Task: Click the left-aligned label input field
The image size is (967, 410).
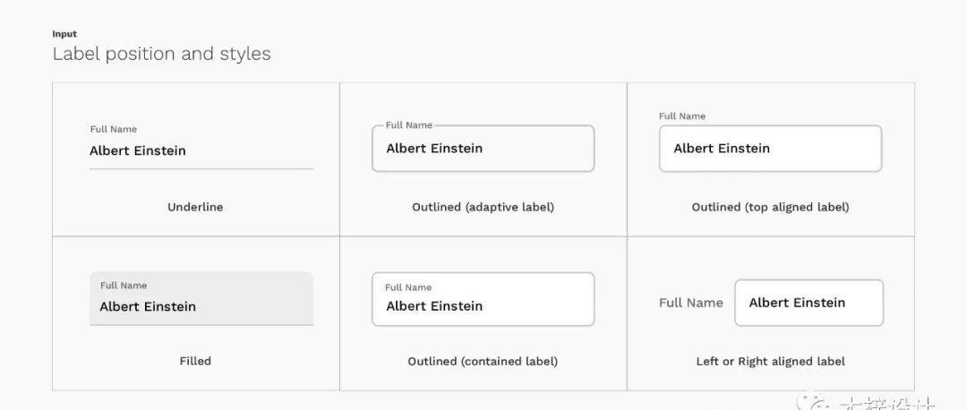Action: pos(809,303)
